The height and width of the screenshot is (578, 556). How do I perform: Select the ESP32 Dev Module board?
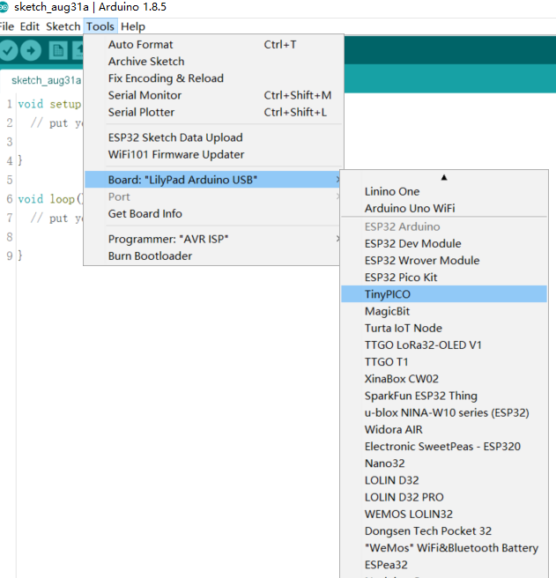click(x=444, y=244)
